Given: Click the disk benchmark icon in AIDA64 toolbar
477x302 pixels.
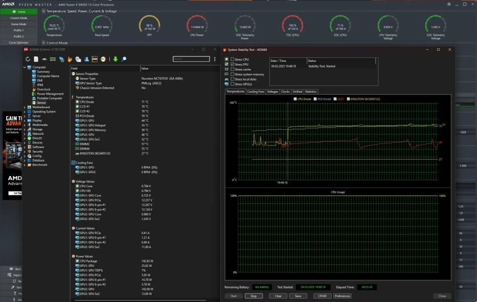Looking at the screenshot, I should coord(44,59).
